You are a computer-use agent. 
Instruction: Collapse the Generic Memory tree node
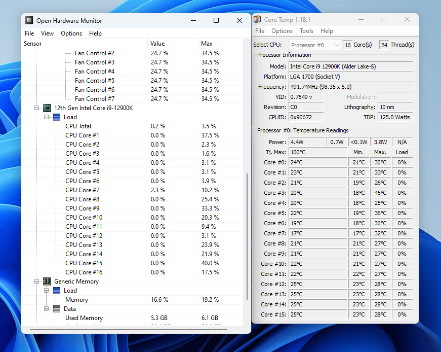[x=36, y=281]
